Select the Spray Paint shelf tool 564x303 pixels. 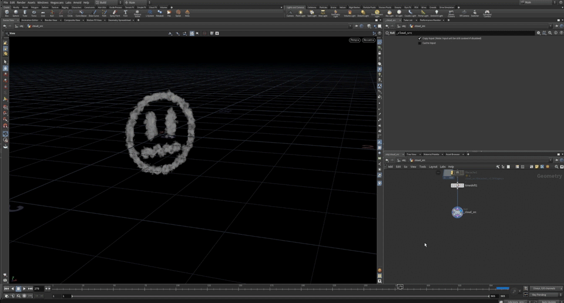click(x=115, y=14)
